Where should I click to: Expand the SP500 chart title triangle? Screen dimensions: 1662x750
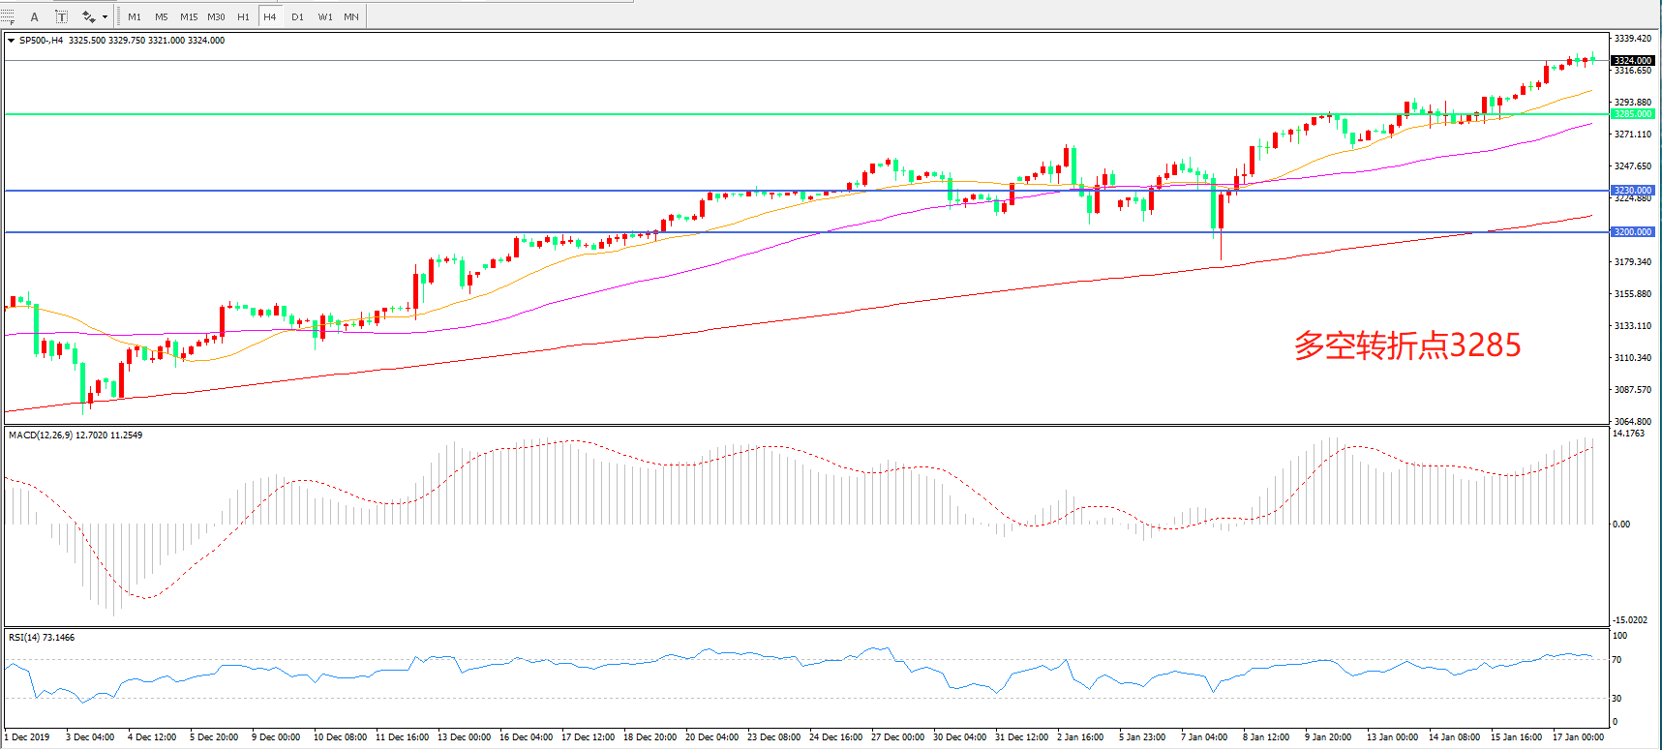point(11,41)
